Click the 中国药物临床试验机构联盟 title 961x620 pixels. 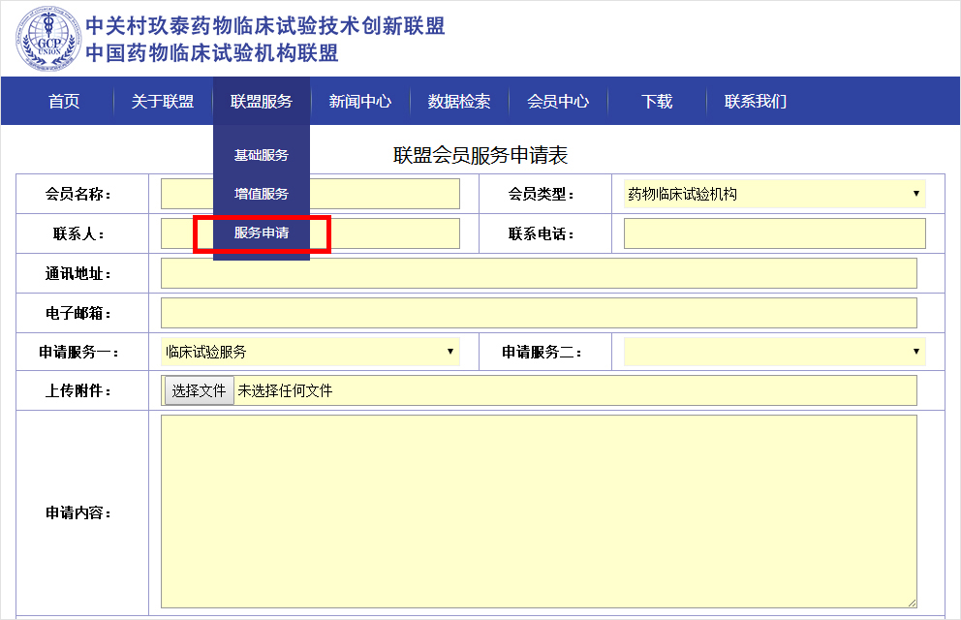coord(212,53)
